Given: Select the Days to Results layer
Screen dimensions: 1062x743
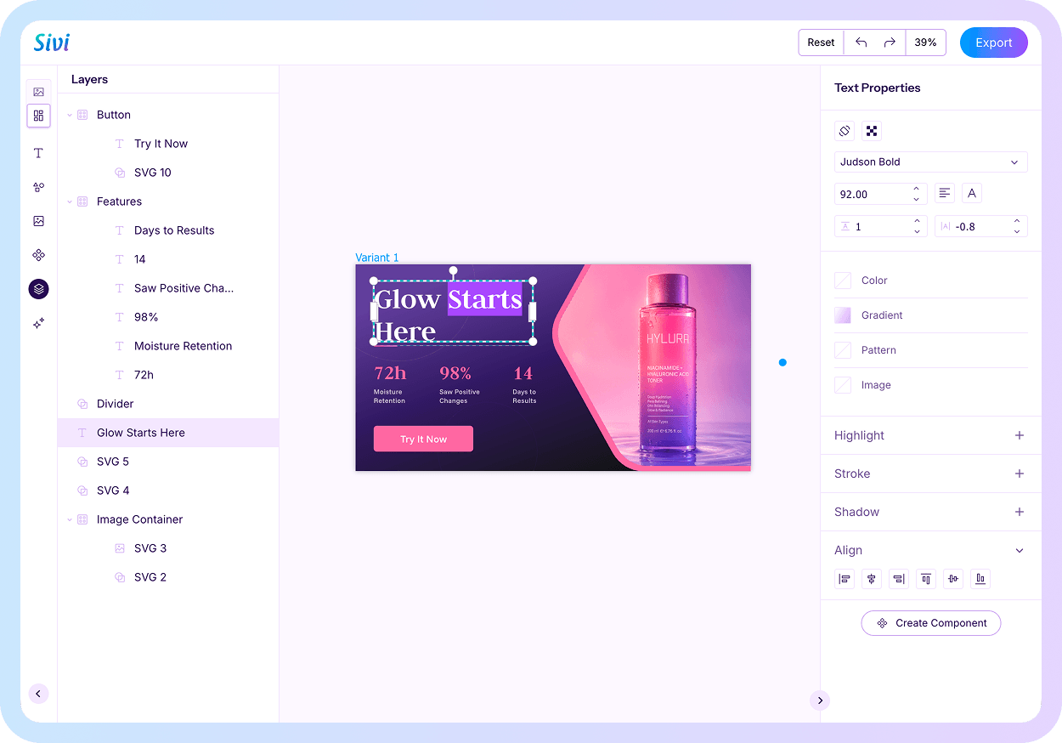Looking at the screenshot, I should tap(168, 230).
